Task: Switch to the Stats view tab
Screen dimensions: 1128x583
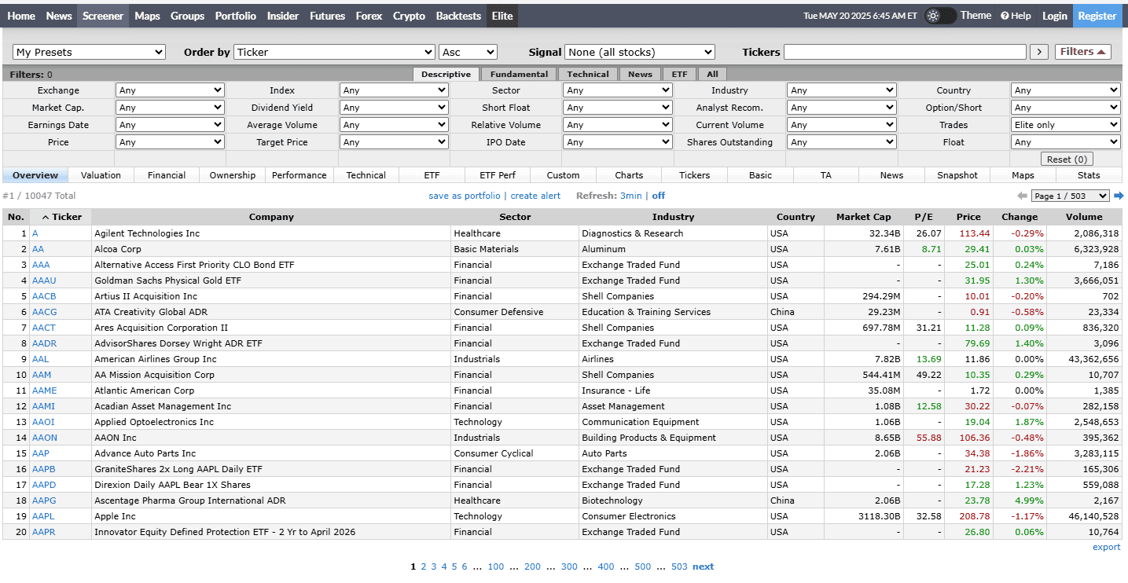Action: pos(1089,175)
